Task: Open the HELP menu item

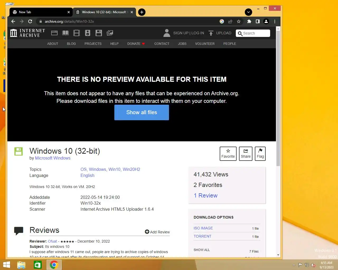Action: coord(114,44)
